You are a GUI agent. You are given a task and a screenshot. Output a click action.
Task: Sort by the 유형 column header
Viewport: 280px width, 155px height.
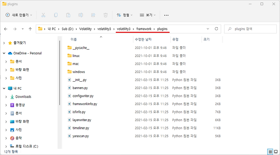click(175, 39)
